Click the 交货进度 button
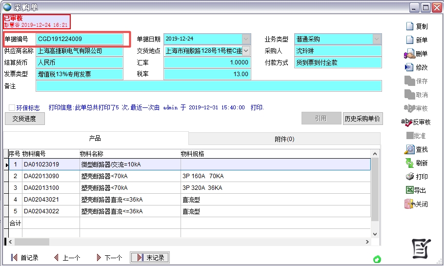The width and height of the screenshot is (444, 266). tap(24, 119)
